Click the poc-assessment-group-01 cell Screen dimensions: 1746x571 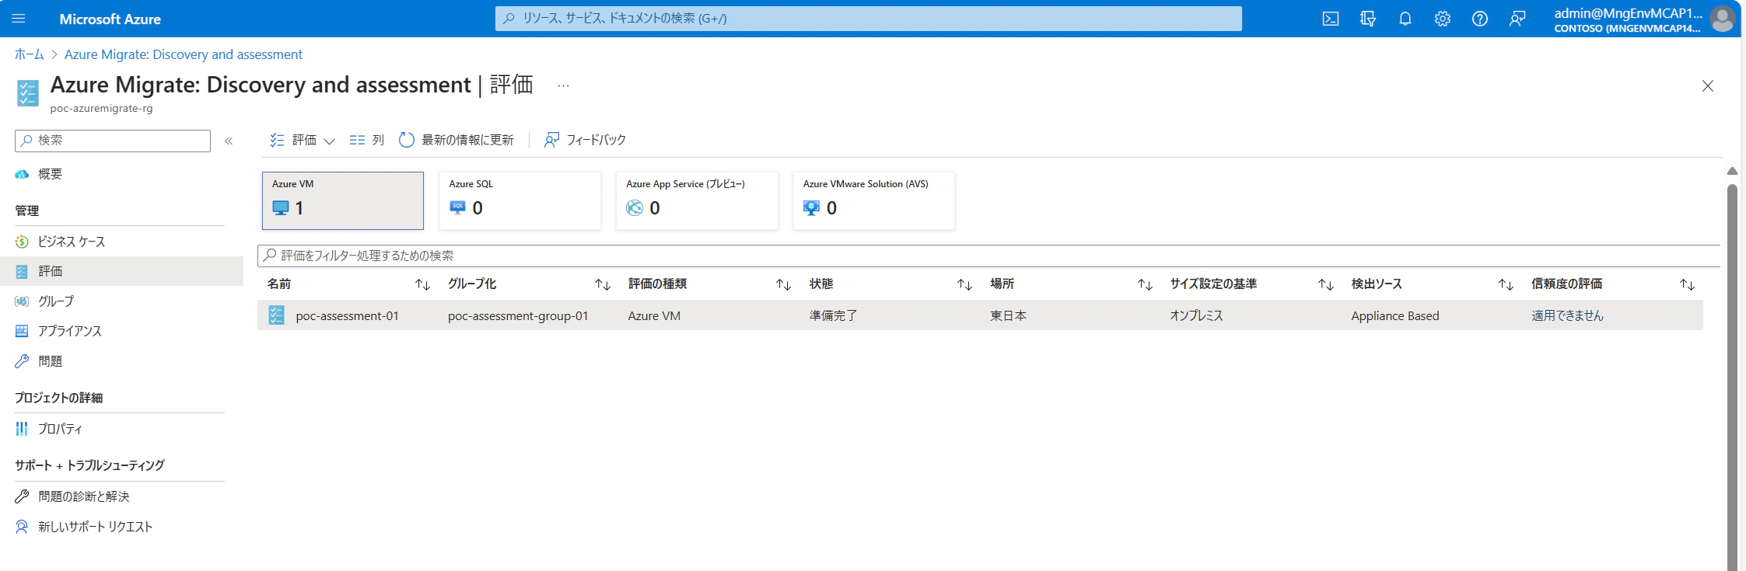(518, 316)
